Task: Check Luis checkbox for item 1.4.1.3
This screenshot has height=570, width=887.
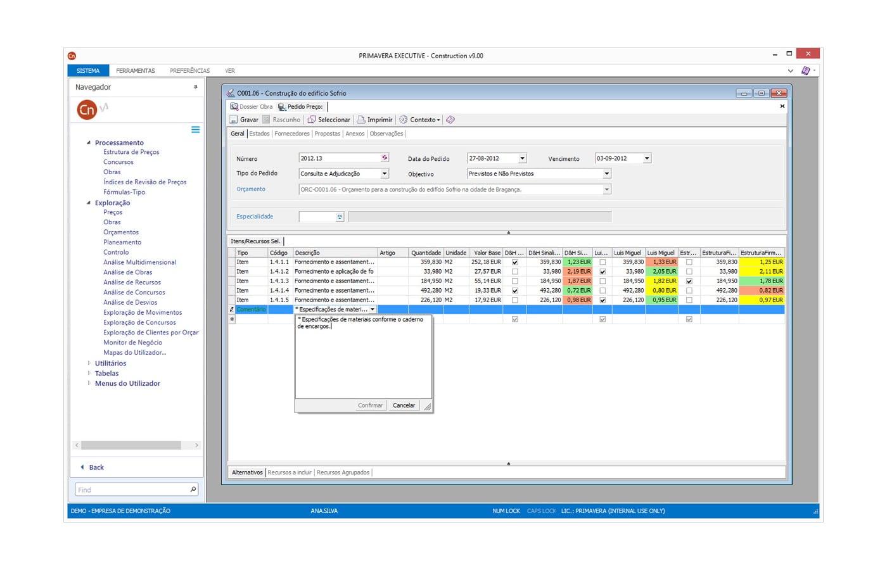Action: [x=603, y=281]
